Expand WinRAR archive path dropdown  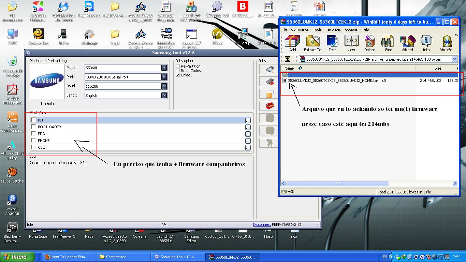454,59
